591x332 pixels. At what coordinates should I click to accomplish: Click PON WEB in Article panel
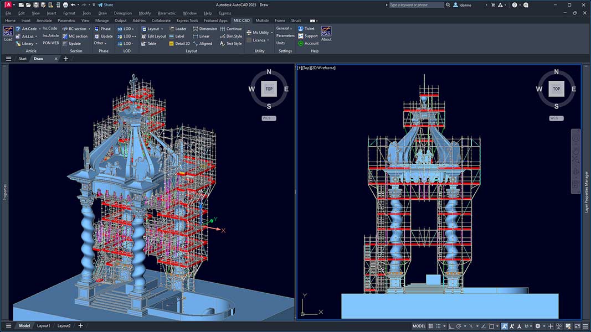(x=50, y=43)
